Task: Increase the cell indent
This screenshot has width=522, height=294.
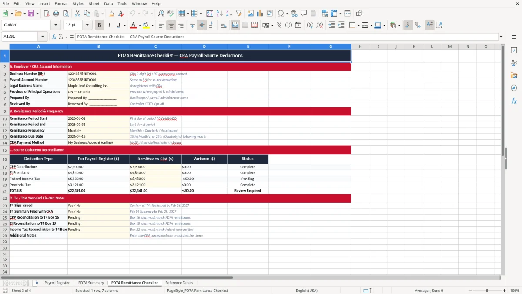Action: pos(331,25)
